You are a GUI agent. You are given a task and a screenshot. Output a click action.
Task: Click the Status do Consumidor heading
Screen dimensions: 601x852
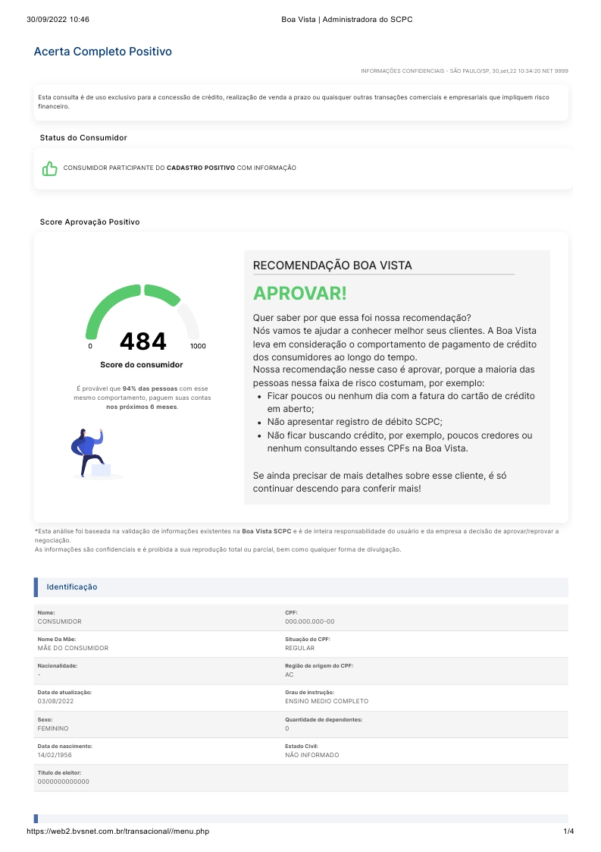click(83, 138)
